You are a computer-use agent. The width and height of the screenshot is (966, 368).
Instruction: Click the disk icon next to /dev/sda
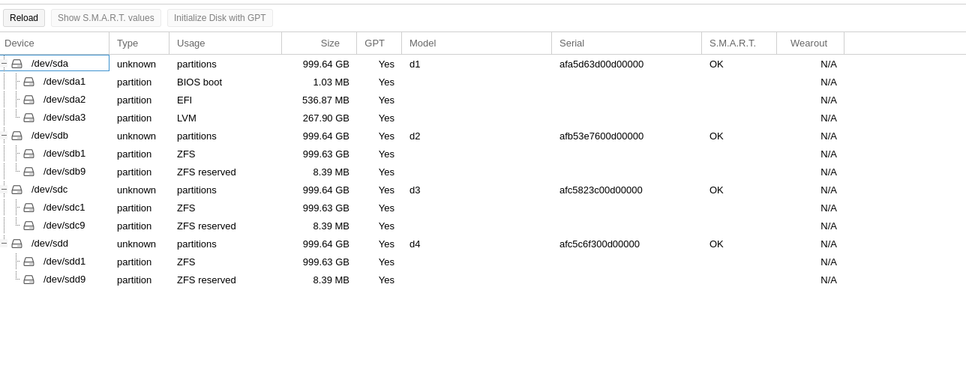16,64
